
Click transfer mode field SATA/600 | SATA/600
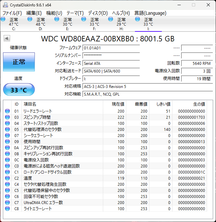tap(111, 71)
